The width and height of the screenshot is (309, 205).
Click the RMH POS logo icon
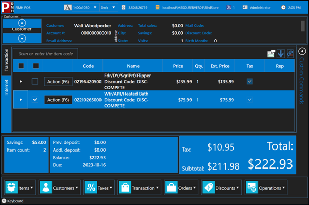click(x=8, y=7)
